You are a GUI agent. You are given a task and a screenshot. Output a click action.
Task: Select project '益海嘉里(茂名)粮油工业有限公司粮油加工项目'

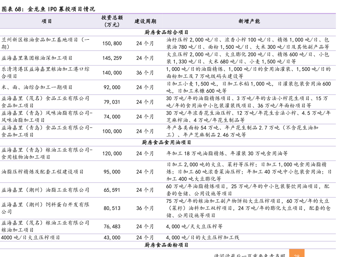tap(45, 226)
